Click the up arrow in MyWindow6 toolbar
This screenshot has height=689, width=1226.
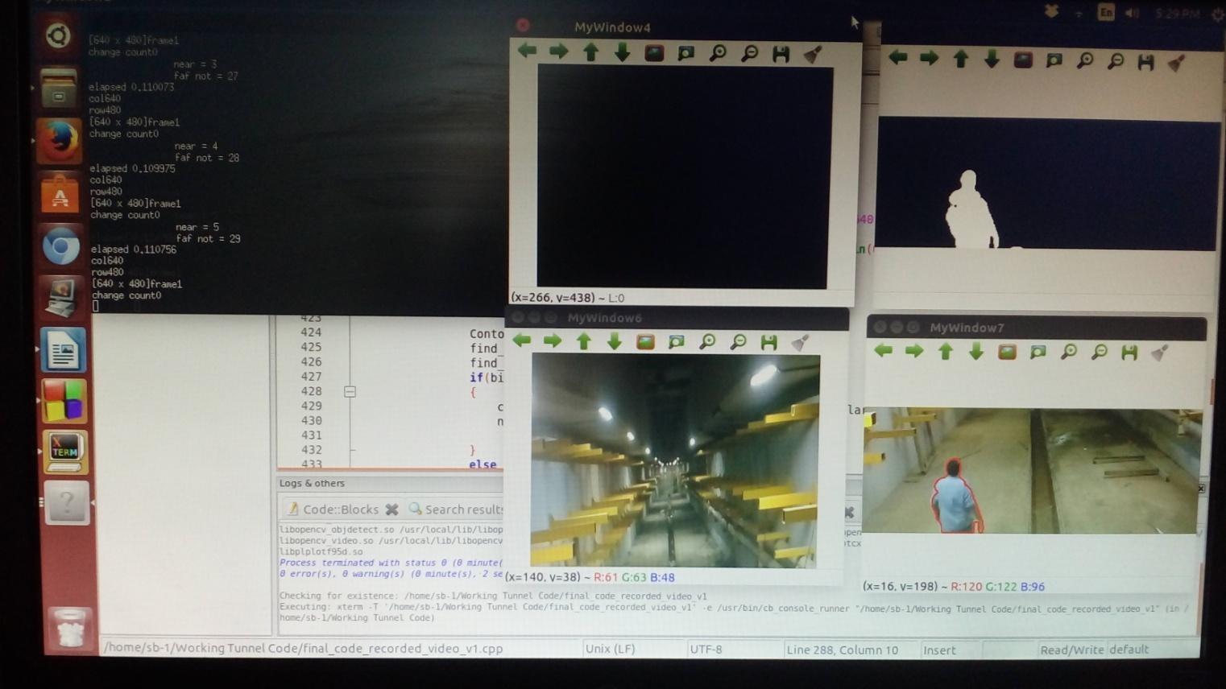click(x=584, y=341)
